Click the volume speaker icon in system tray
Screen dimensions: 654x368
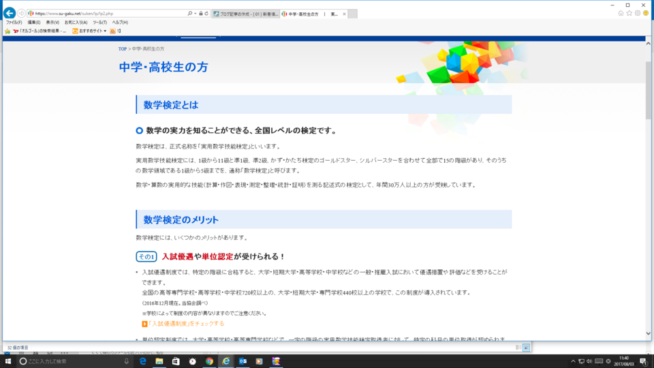click(589, 361)
